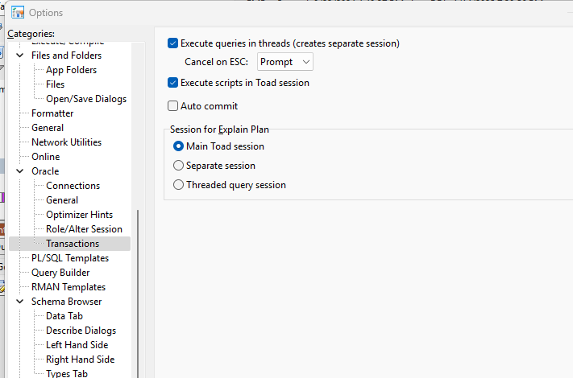The width and height of the screenshot is (573, 378).
Task: Select the Role/Alter Session item
Action: tap(84, 229)
